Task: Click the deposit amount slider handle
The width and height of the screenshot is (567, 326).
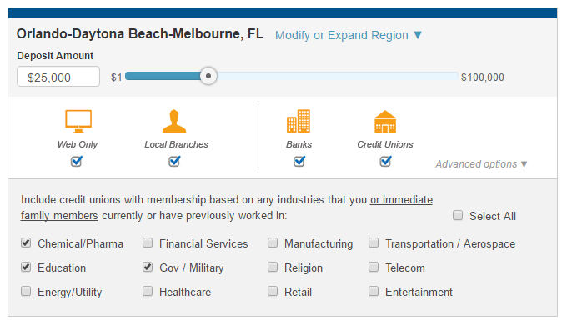Action: (x=208, y=76)
